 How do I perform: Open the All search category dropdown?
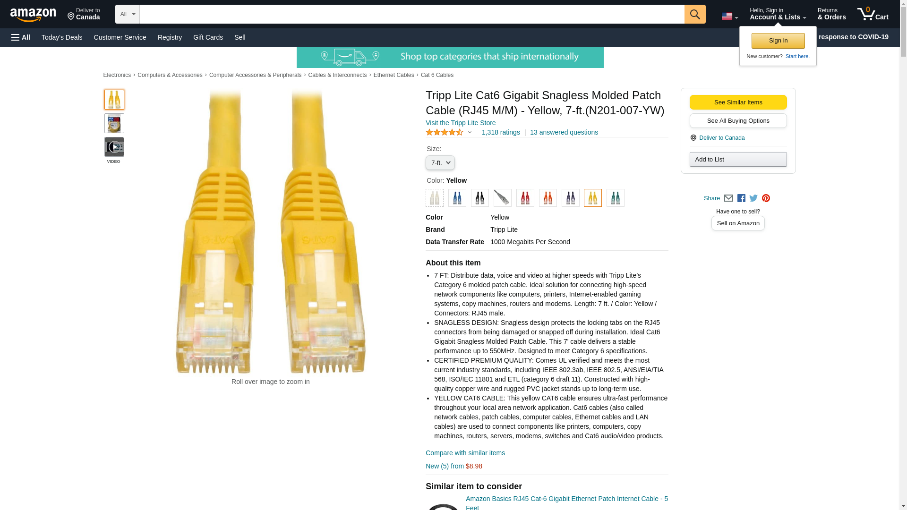pyautogui.click(x=127, y=14)
